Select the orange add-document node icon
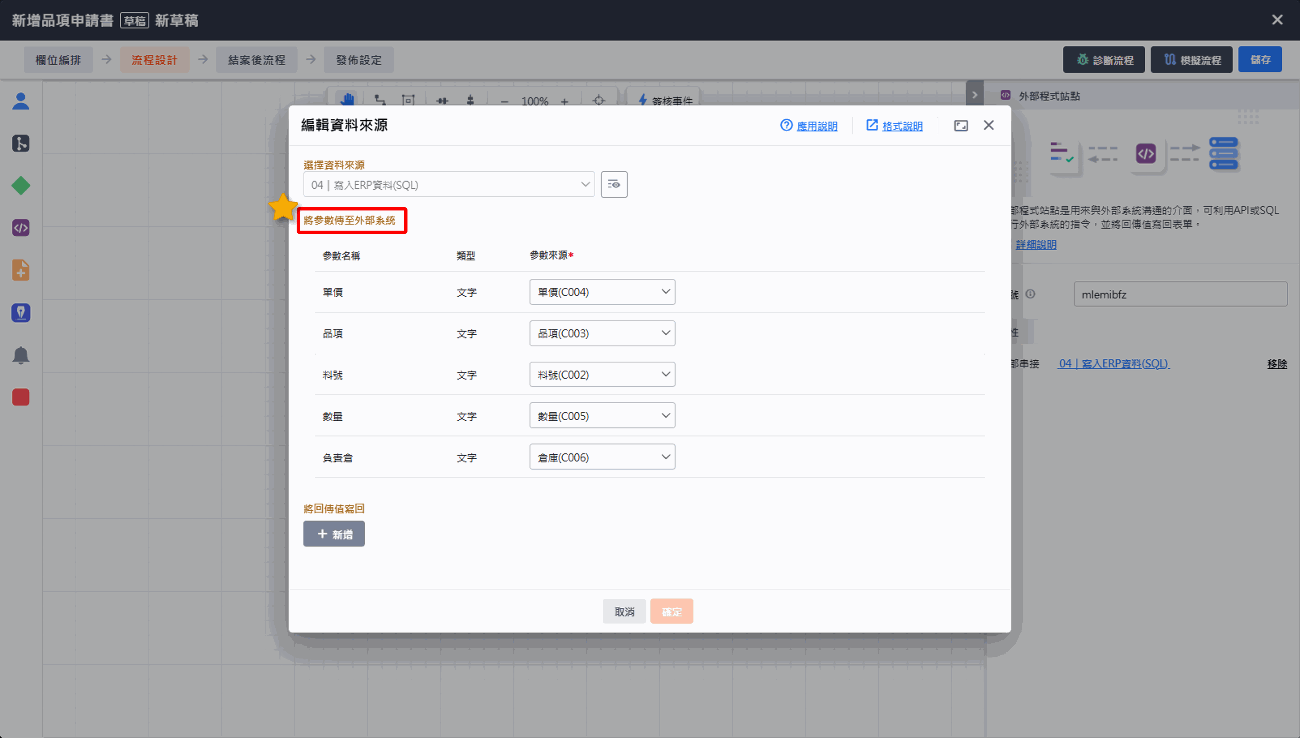Screen dimensions: 1300x738 (21, 270)
